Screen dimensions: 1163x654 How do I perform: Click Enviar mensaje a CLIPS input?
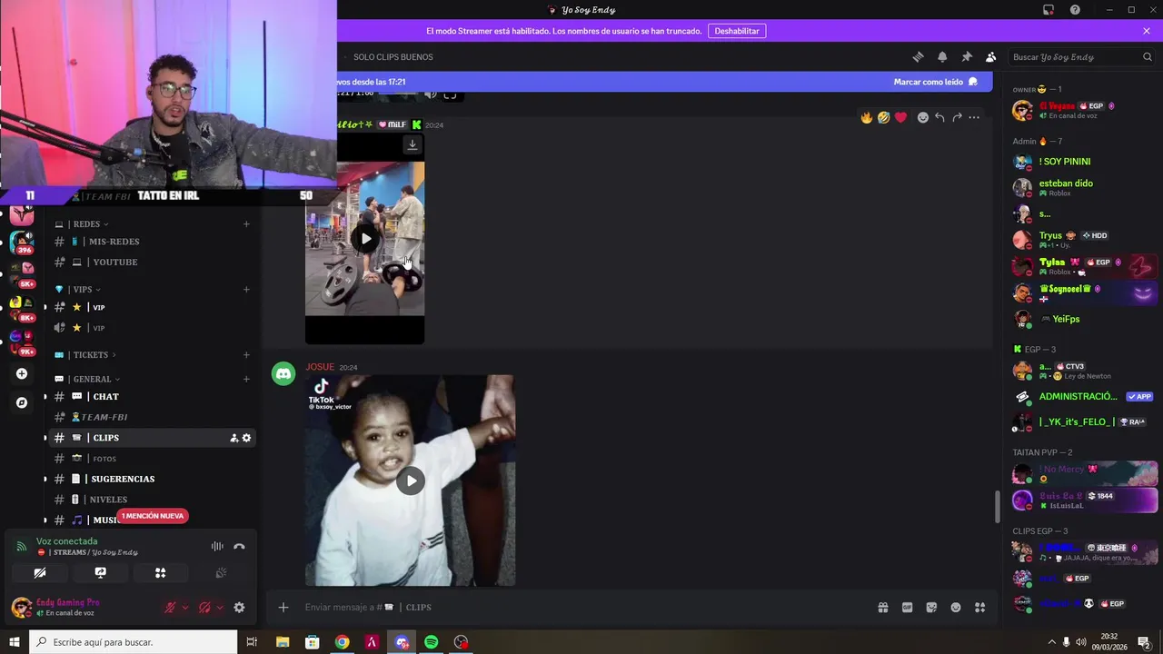581,607
